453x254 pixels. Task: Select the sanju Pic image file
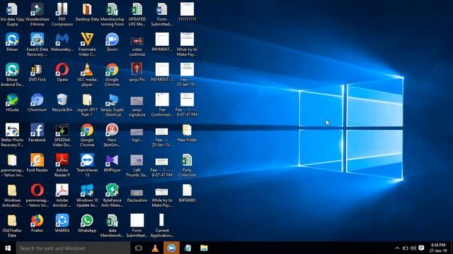pos(137,72)
